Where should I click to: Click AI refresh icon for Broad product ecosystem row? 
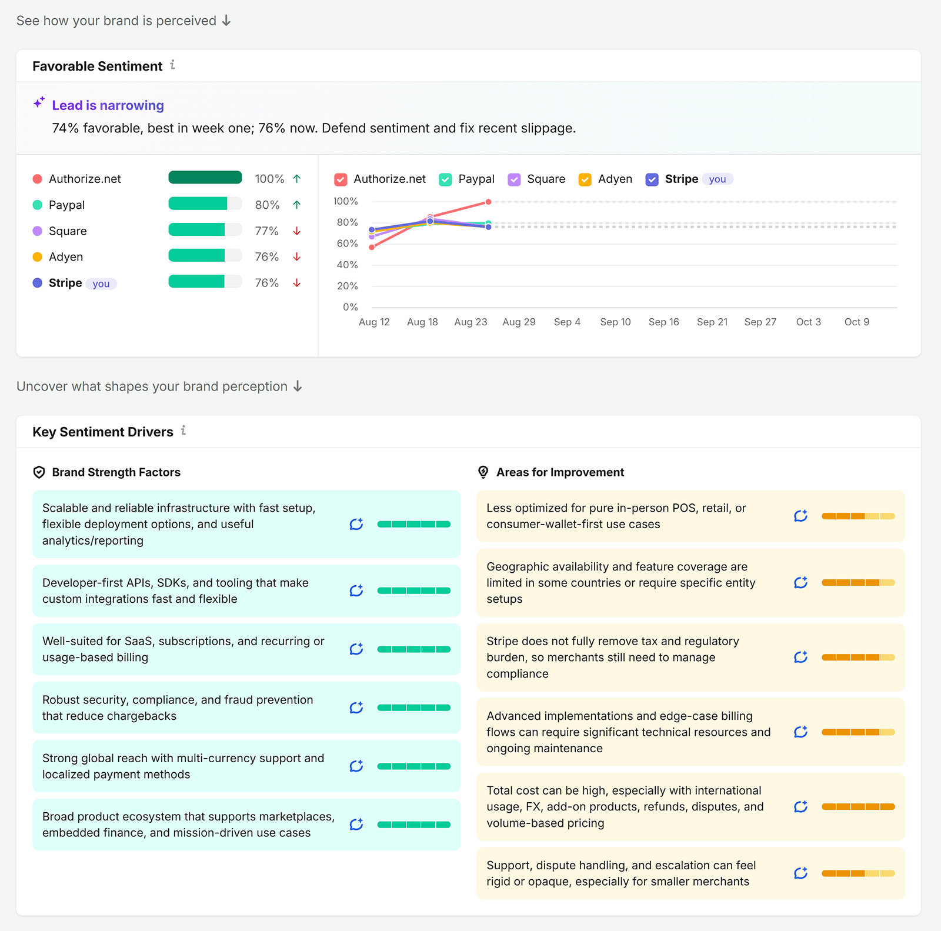(x=356, y=824)
